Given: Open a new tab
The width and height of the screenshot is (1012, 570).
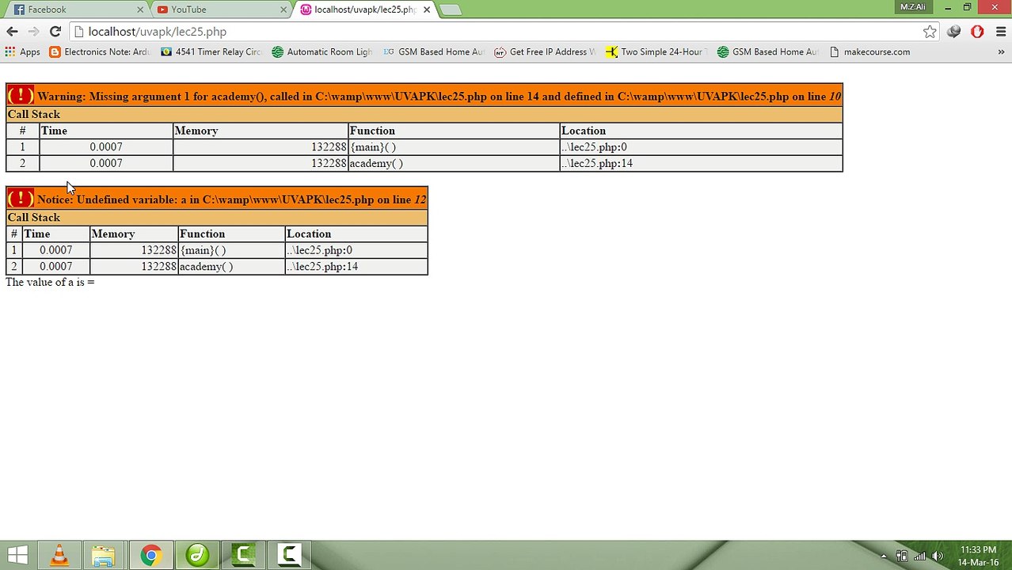Looking at the screenshot, I should 450,9.
